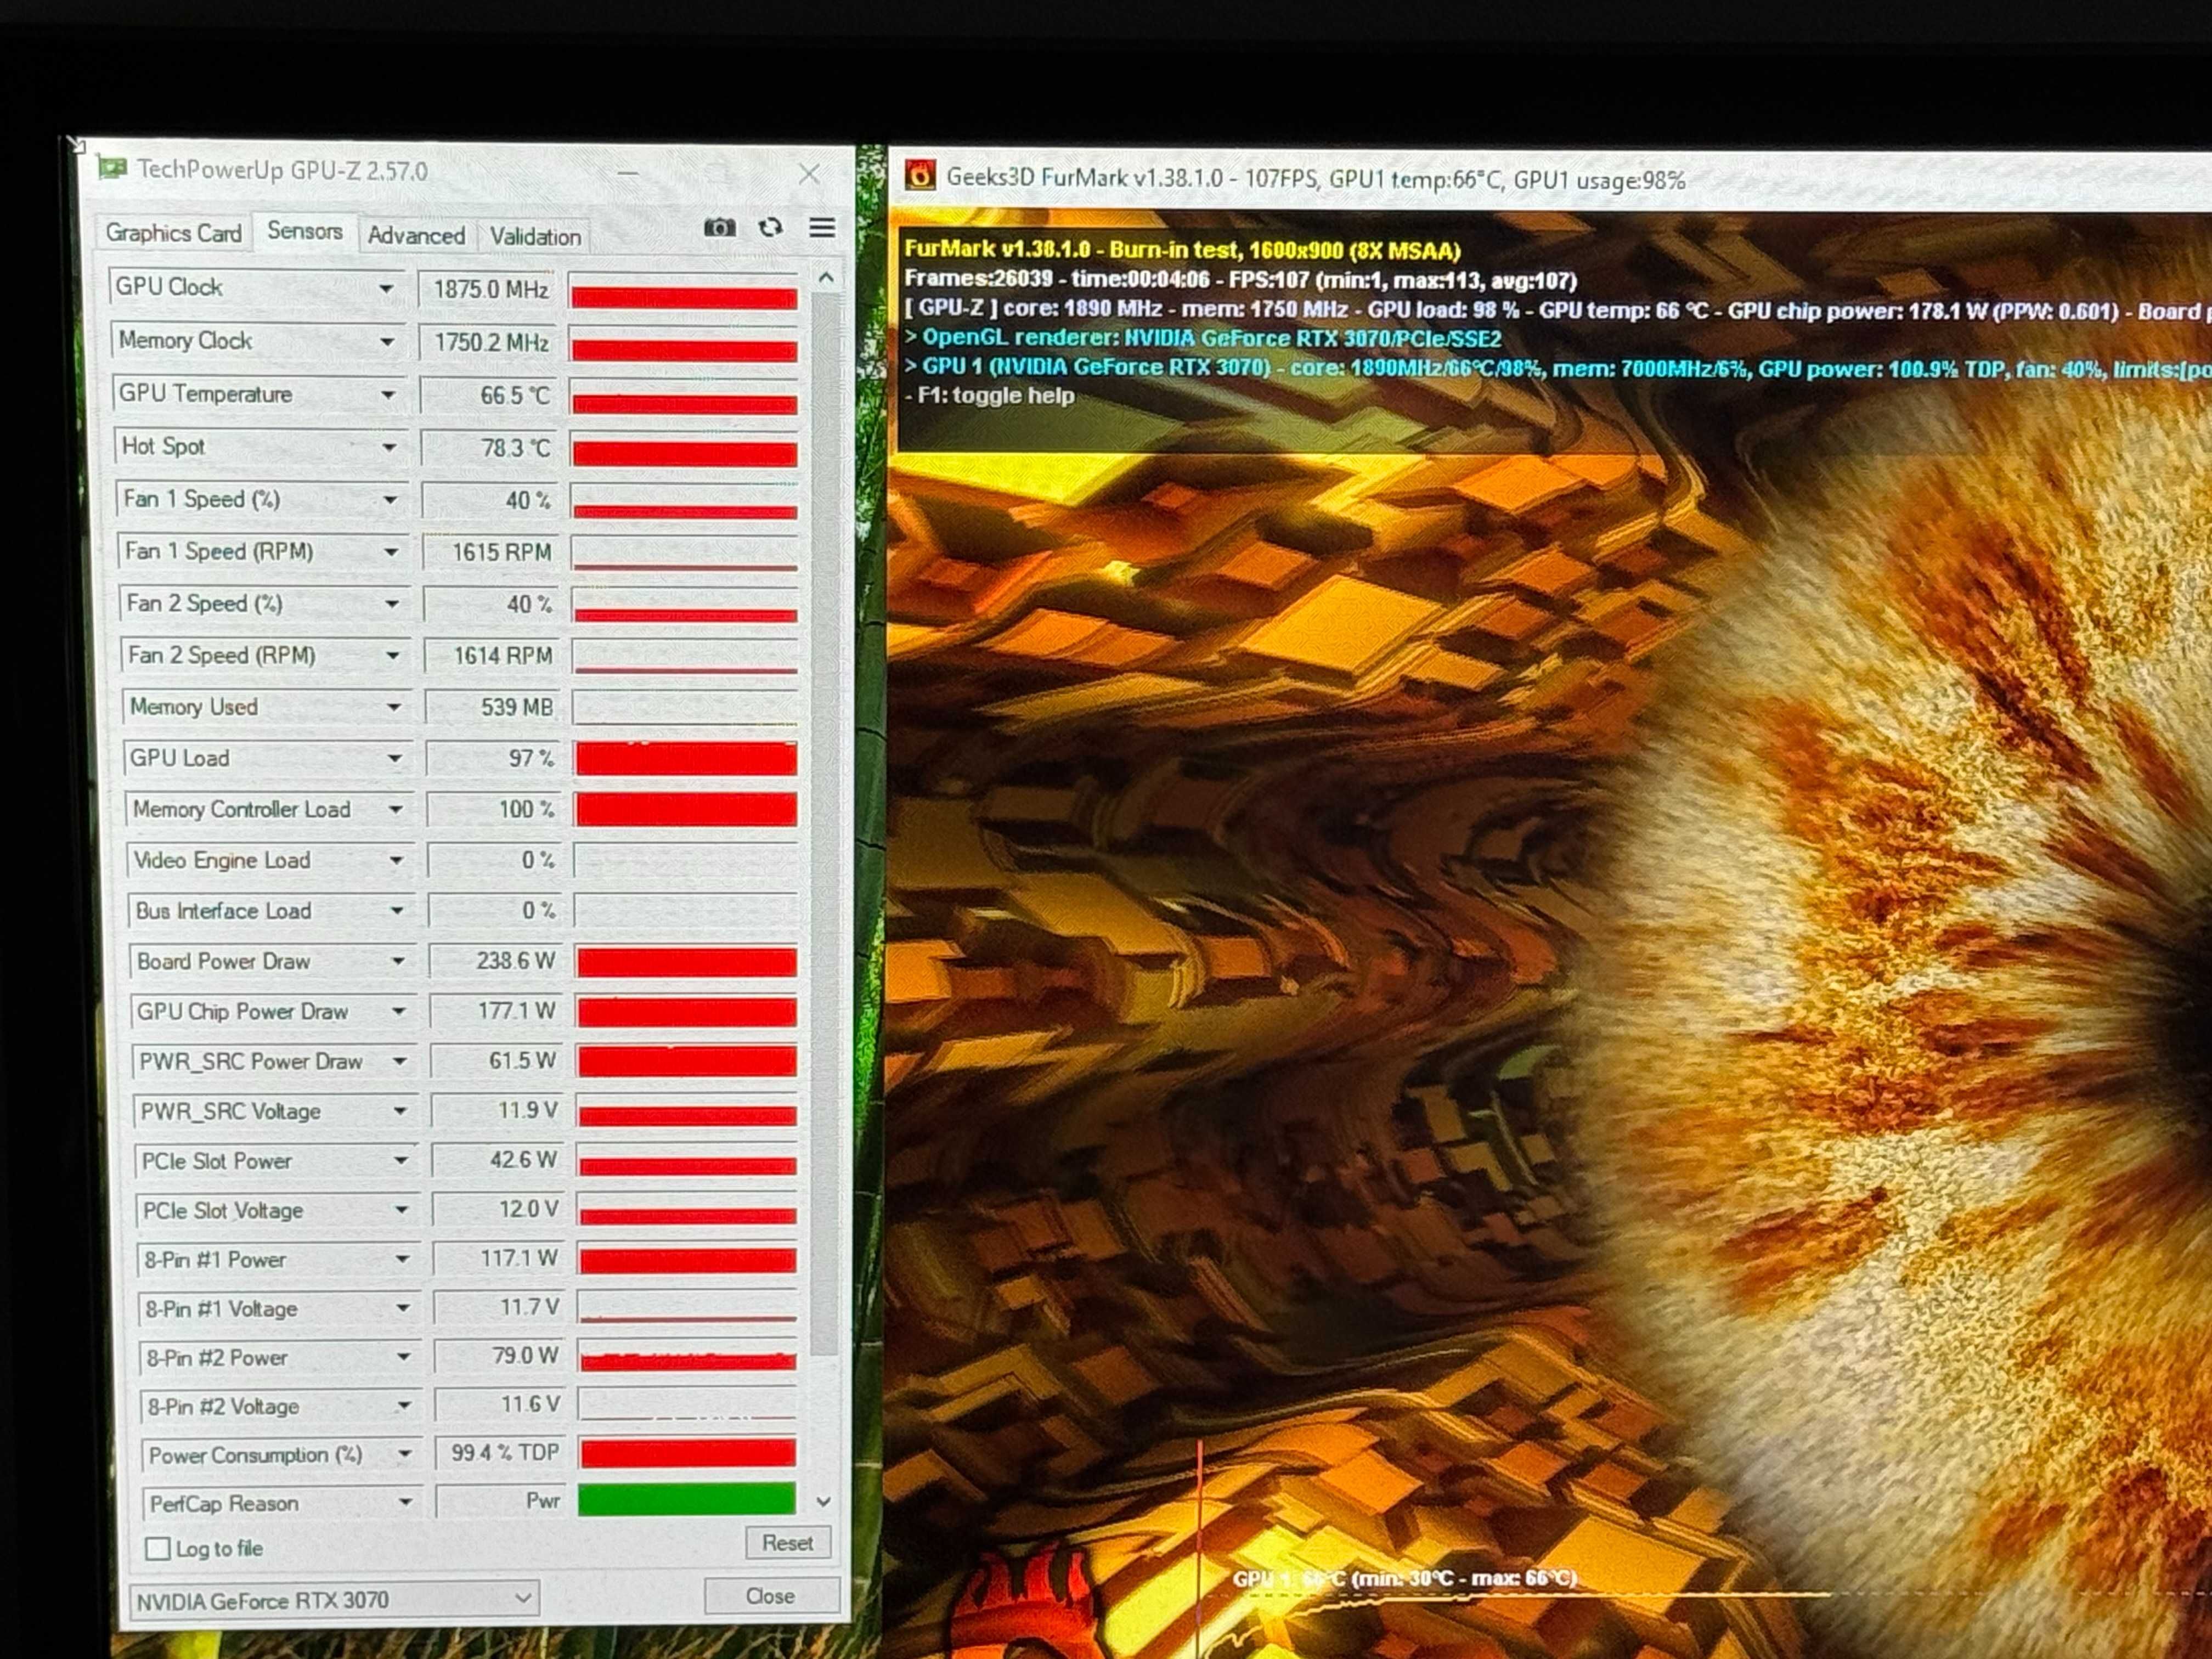Open the Advanced tab
Image resolution: width=2212 pixels, height=1659 pixels.
click(x=416, y=236)
